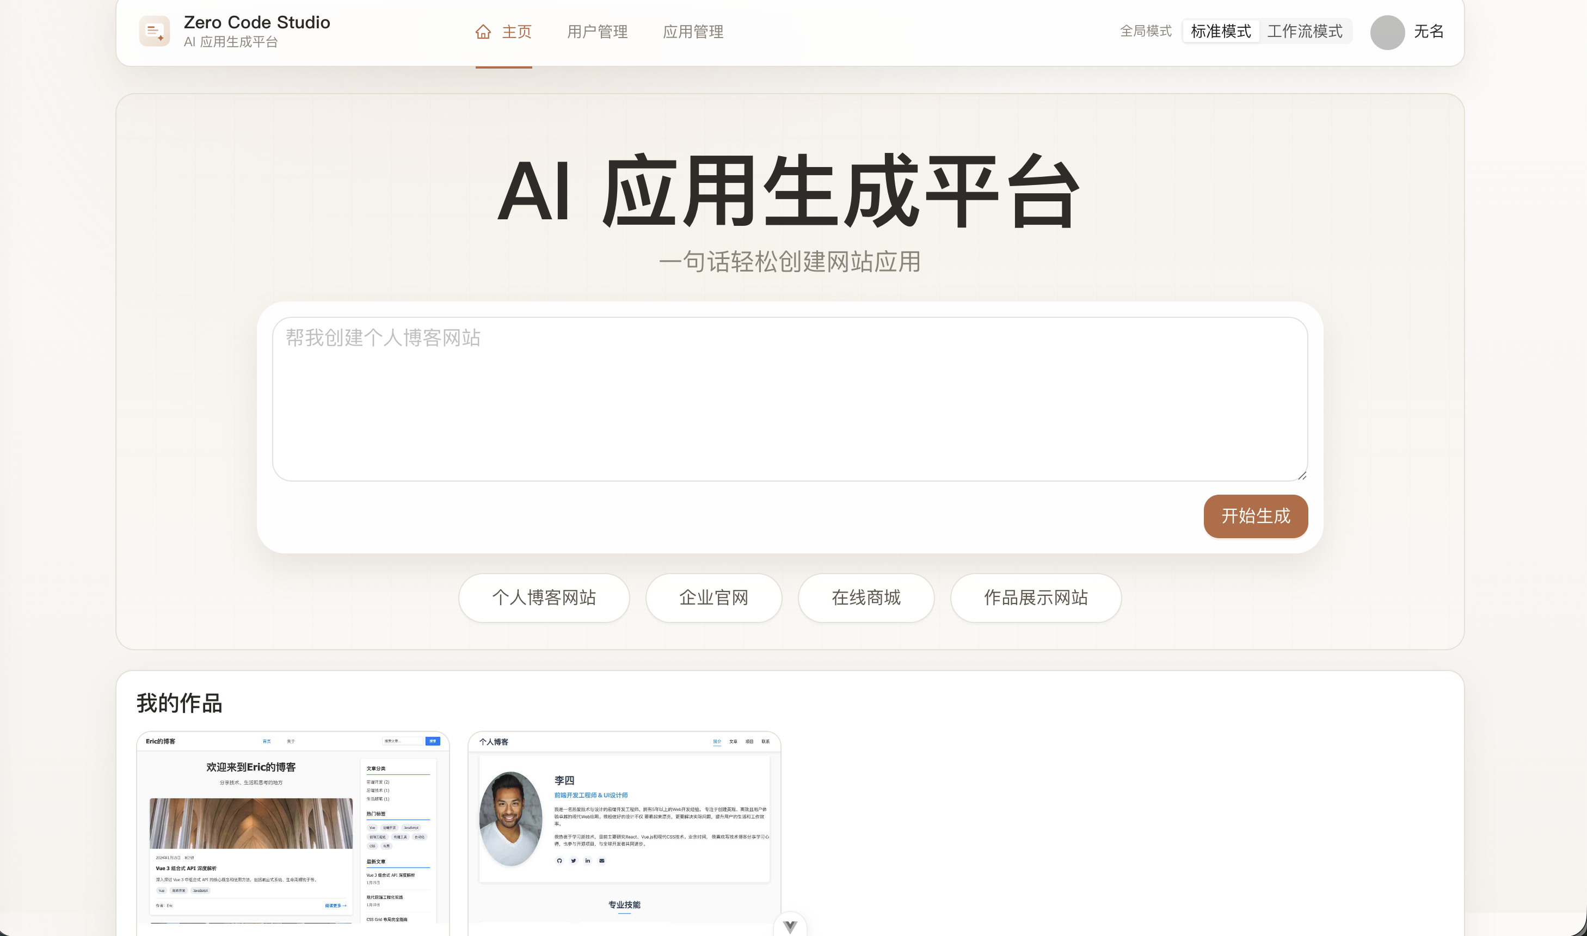Click the Zero Code Studio logo icon

click(155, 31)
